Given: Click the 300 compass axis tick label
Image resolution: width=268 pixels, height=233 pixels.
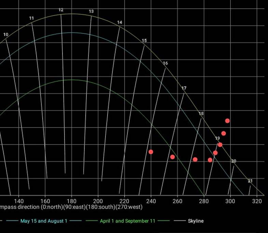Looking at the screenshot, I should point(230,201).
